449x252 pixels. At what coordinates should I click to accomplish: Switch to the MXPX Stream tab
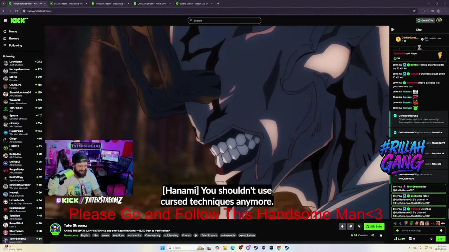68,3
